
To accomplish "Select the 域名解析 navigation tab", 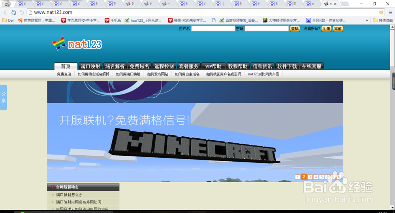I will click(x=115, y=66).
